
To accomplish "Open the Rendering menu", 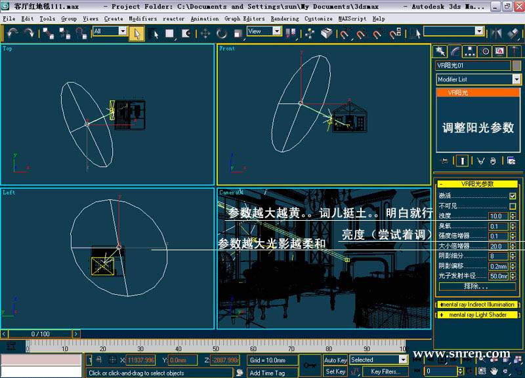I will (284, 19).
